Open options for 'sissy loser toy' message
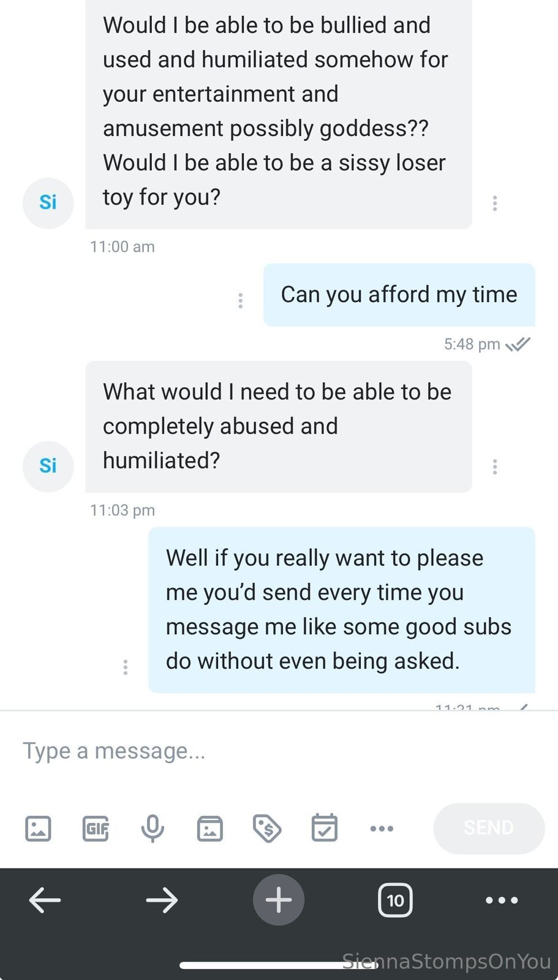Screen dimensions: 558x980 (495, 203)
